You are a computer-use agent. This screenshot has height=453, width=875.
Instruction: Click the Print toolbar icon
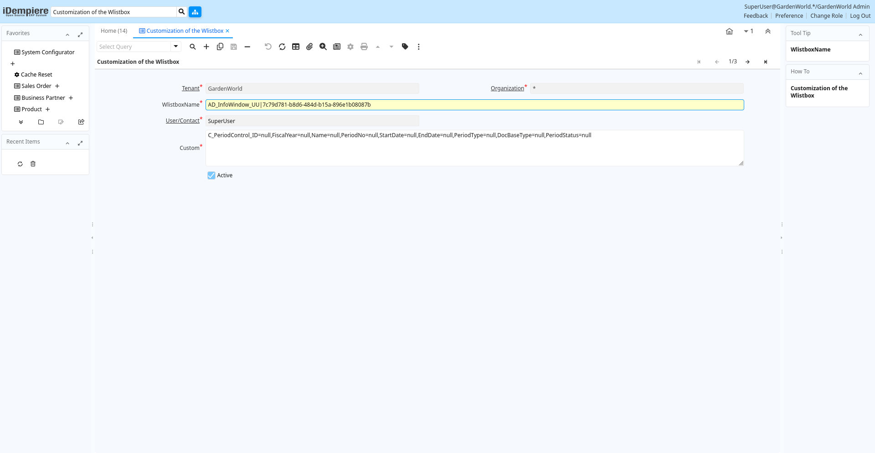point(364,46)
